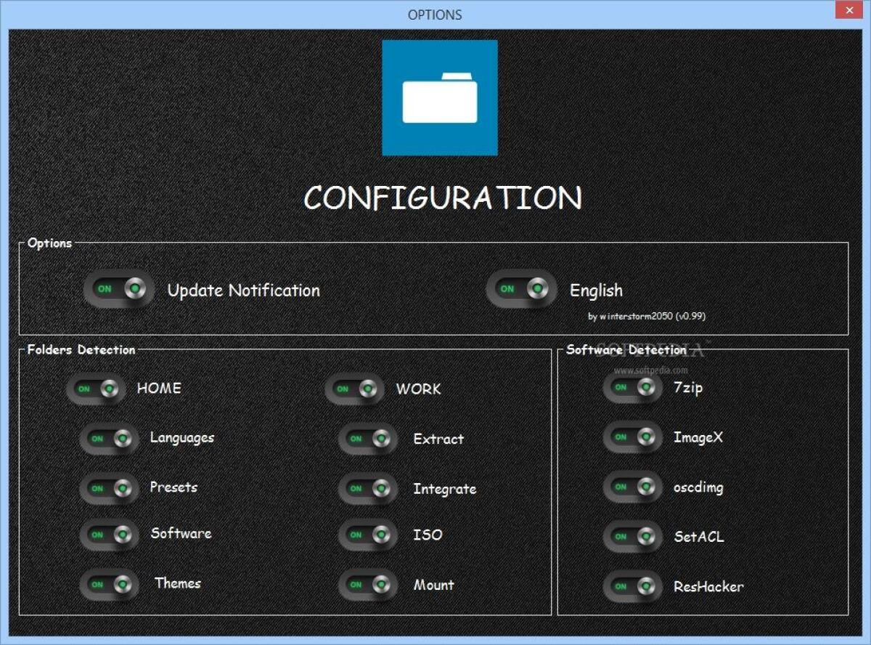This screenshot has height=645, width=871.
Task: Turn off Languages detection
Action: coord(108,438)
